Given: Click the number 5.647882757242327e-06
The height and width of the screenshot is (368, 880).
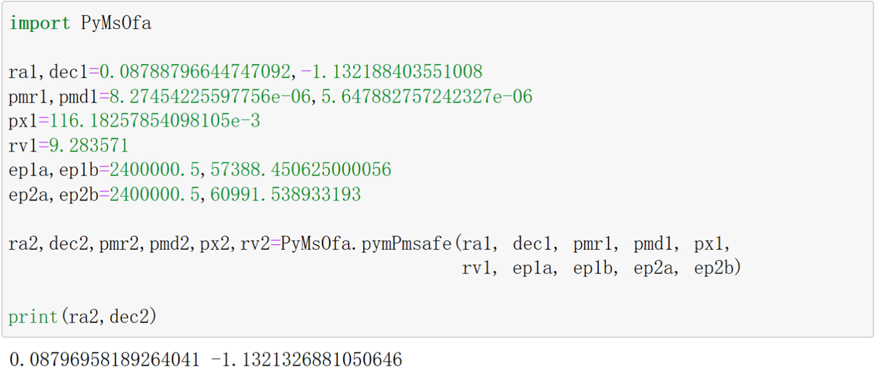Looking at the screenshot, I should (x=426, y=97).
